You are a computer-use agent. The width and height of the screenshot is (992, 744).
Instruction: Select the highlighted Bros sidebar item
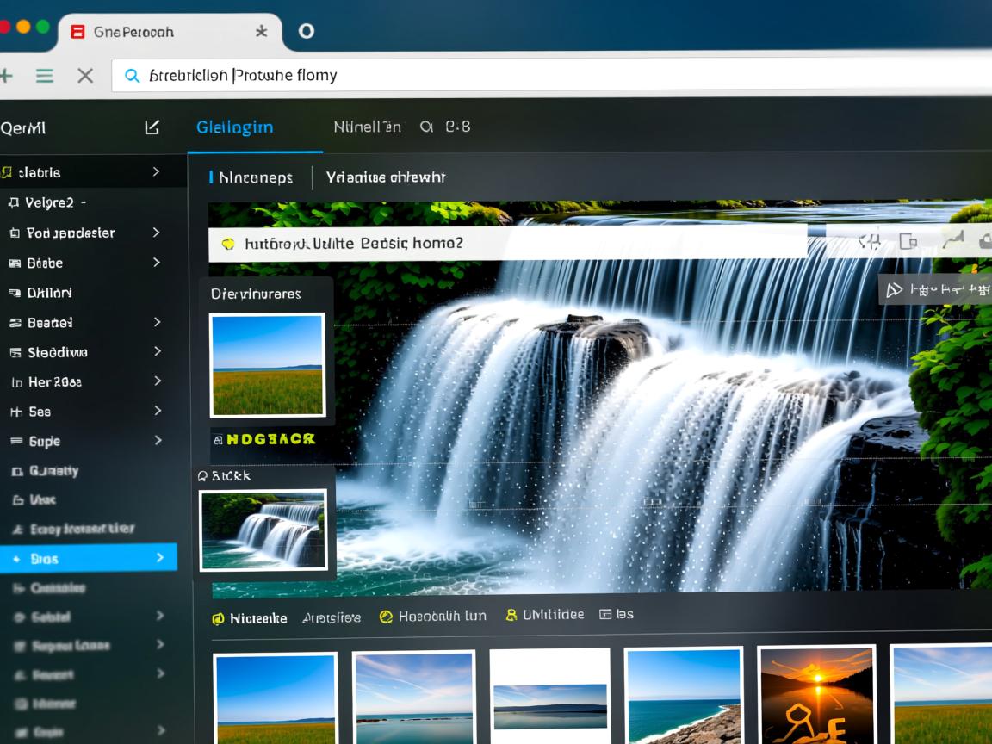pyautogui.click(x=86, y=558)
